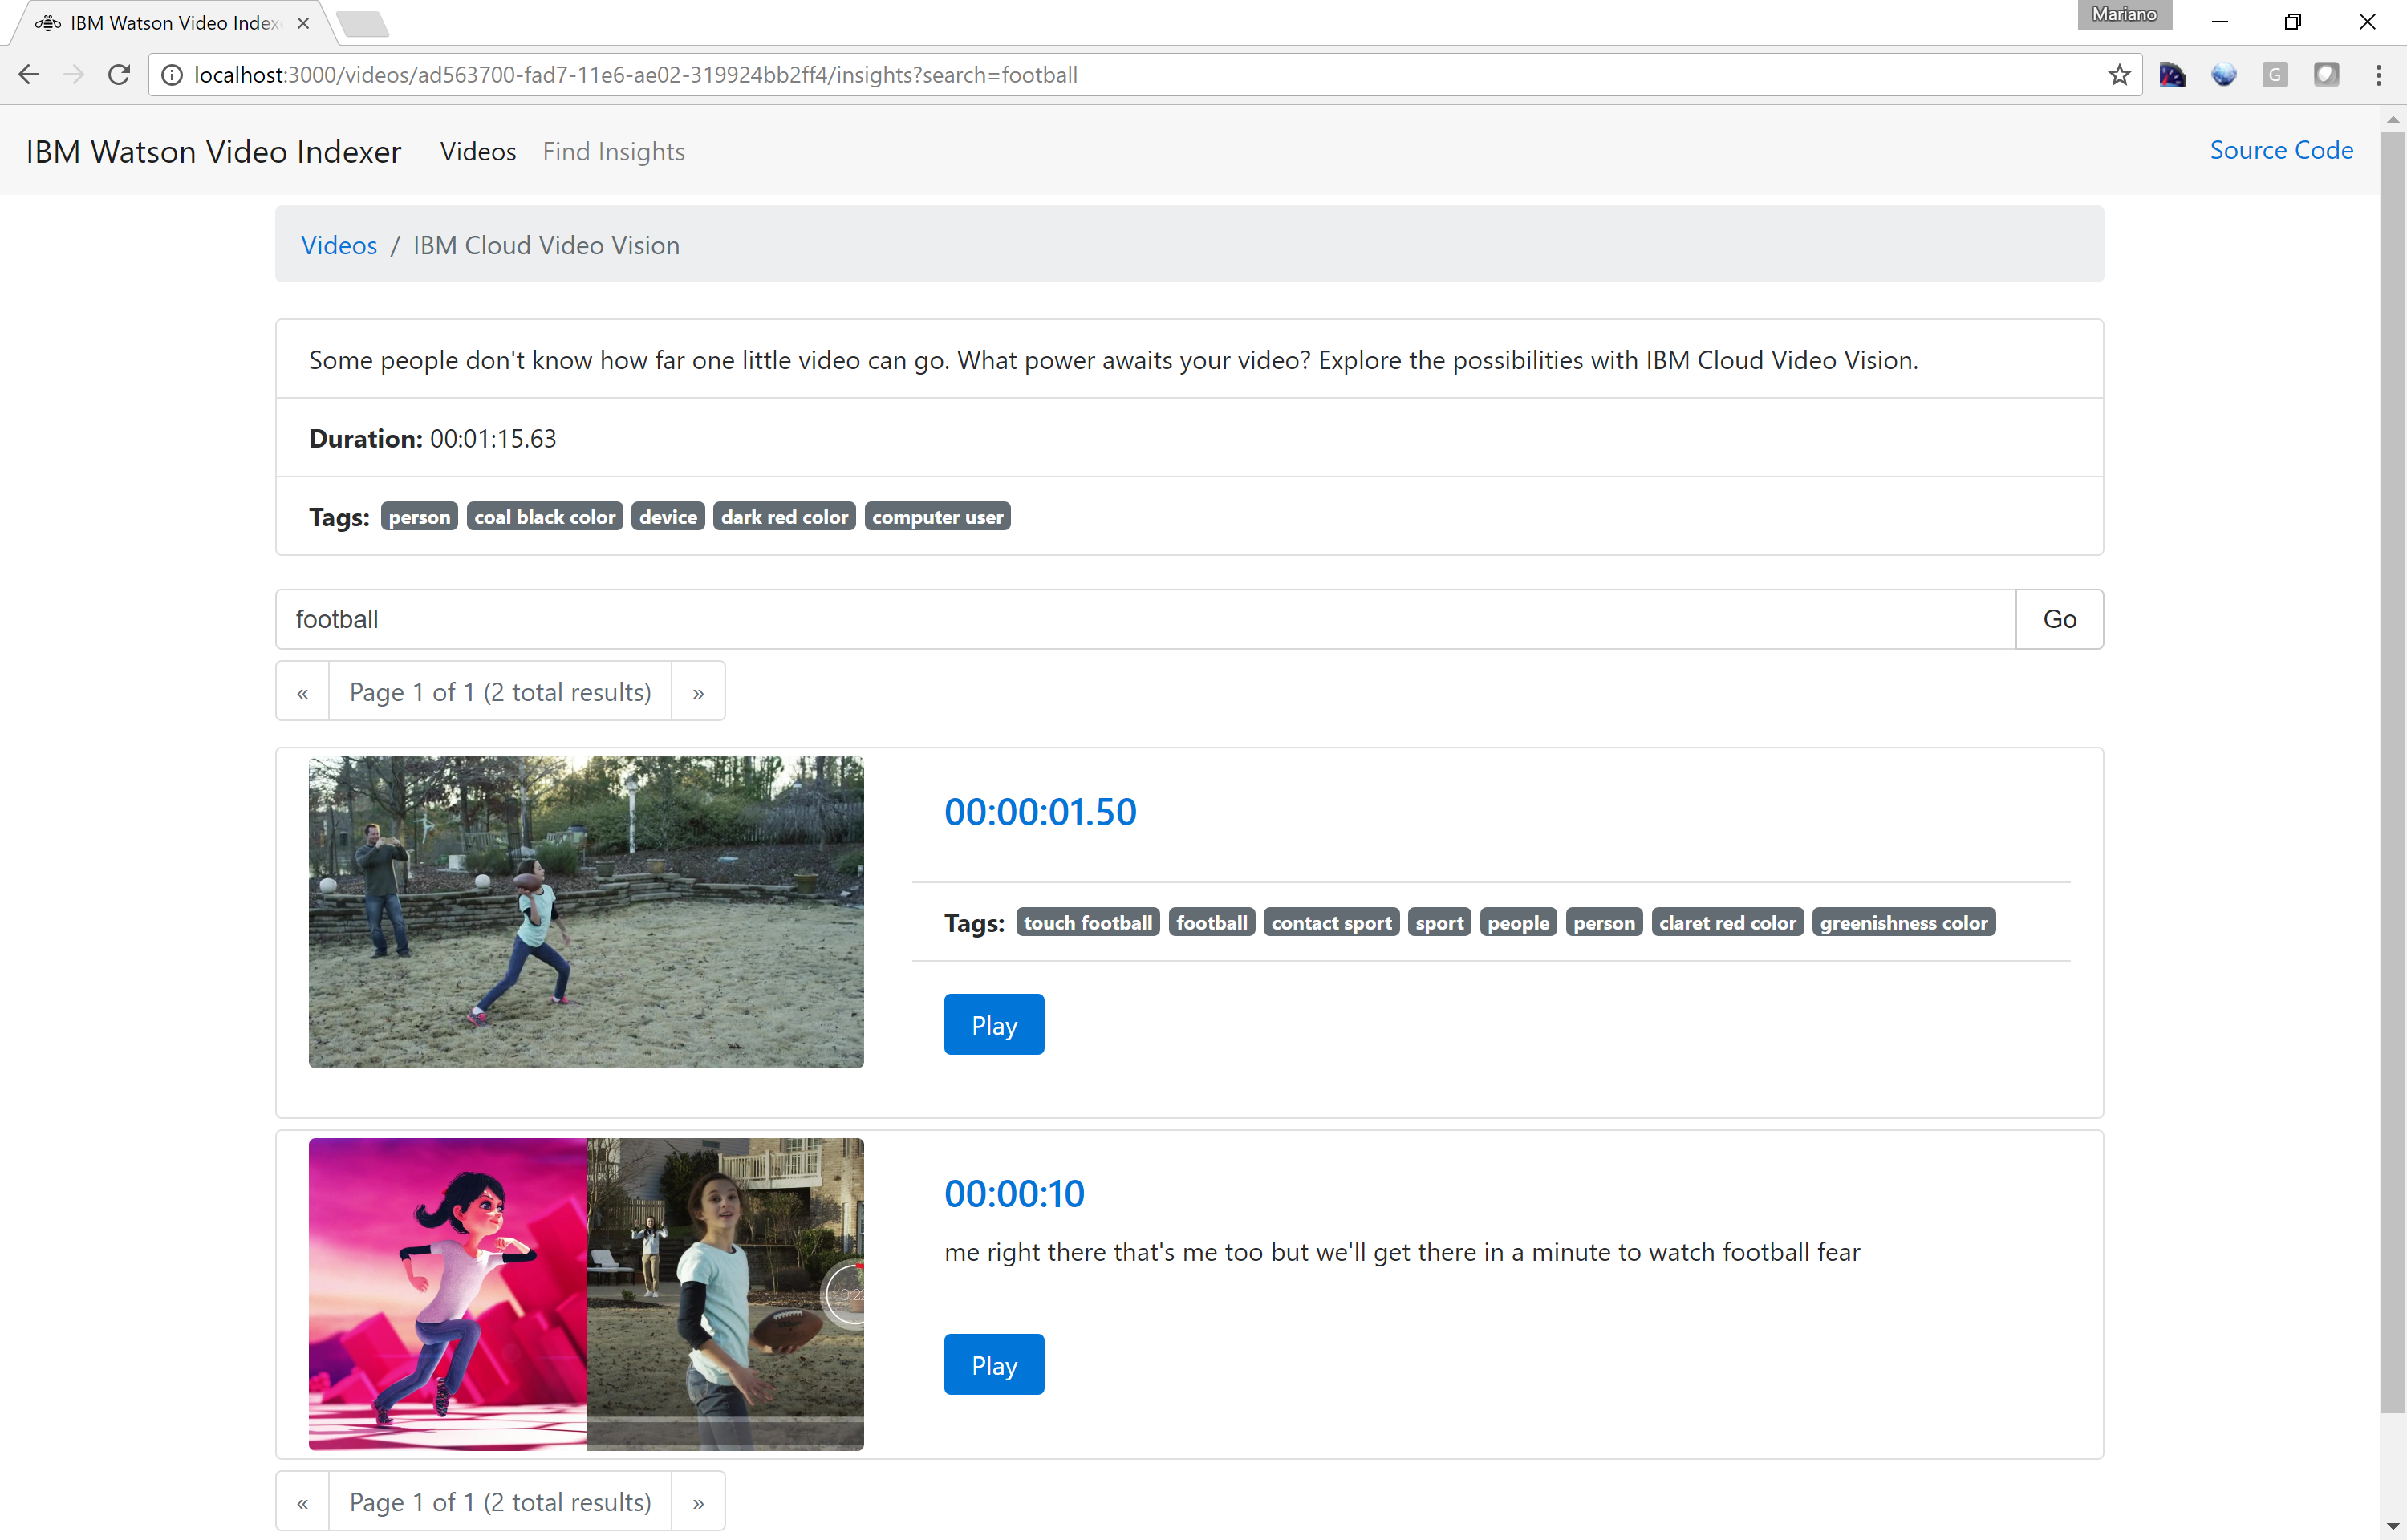Click the Videos breadcrumb link
Viewport: 2407px width, 1540px height.
click(339, 245)
